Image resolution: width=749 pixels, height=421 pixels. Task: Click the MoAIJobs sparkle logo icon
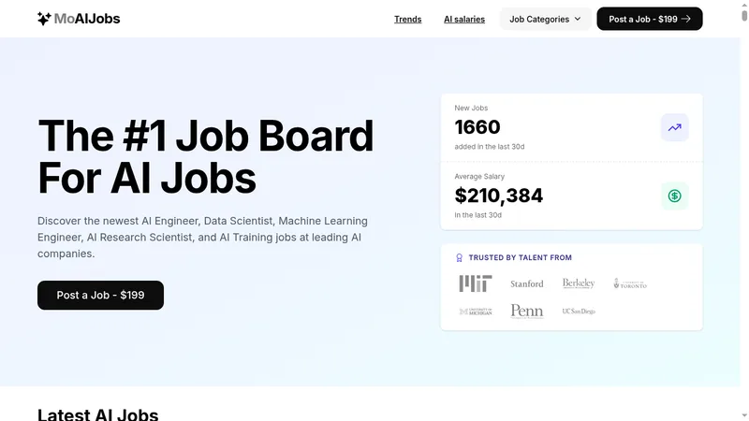pos(44,19)
